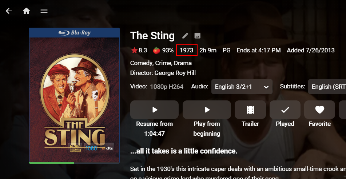346x179 pixels.
Task: Resume playback from 1:04:47
Action: coord(154,110)
